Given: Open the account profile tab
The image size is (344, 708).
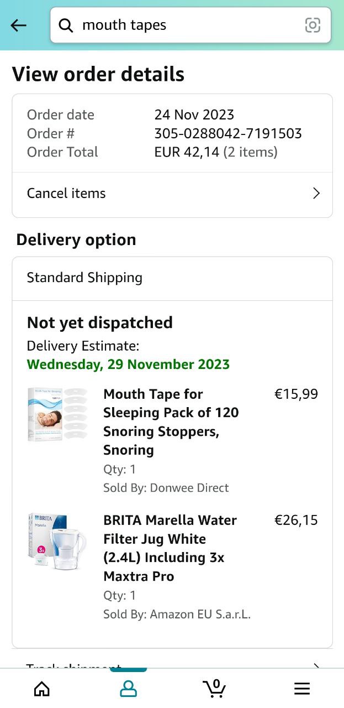Looking at the screenshot, I should [x=128, y=688].
